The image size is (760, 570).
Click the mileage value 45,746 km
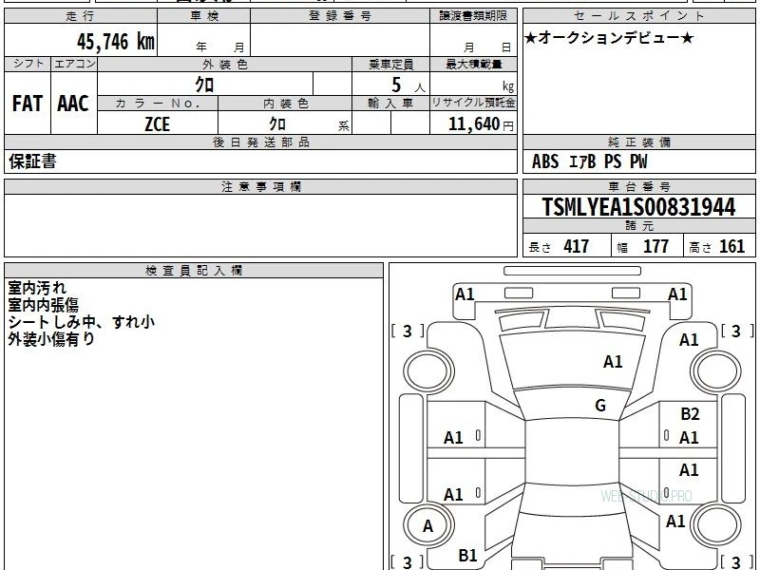(x=115, y=42)
